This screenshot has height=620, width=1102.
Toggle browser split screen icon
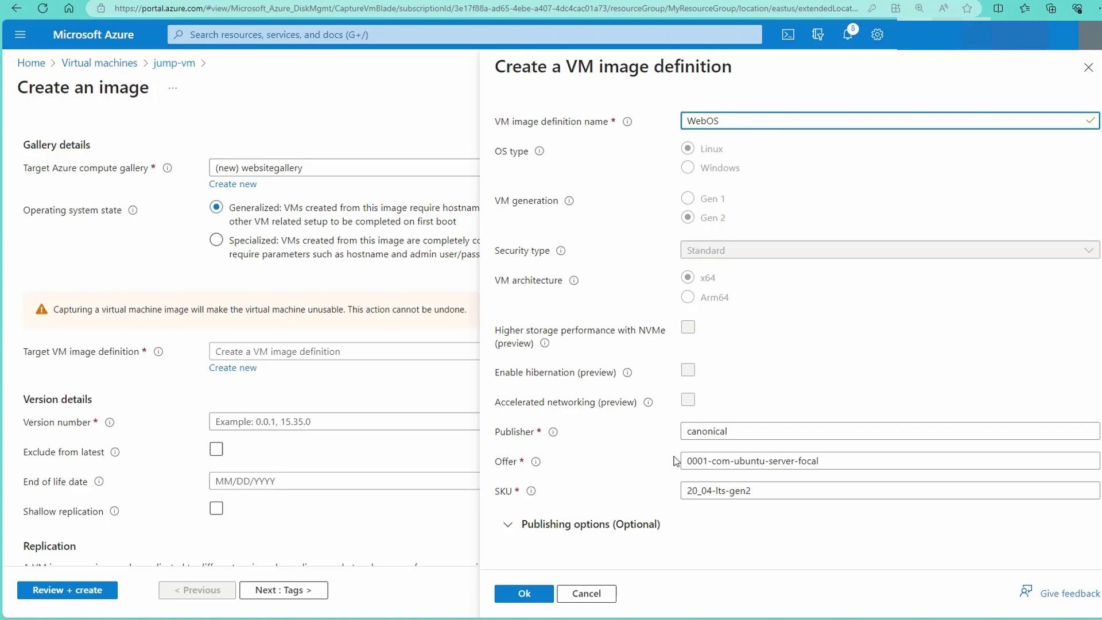pyautogui.click(x=998, y=8)
